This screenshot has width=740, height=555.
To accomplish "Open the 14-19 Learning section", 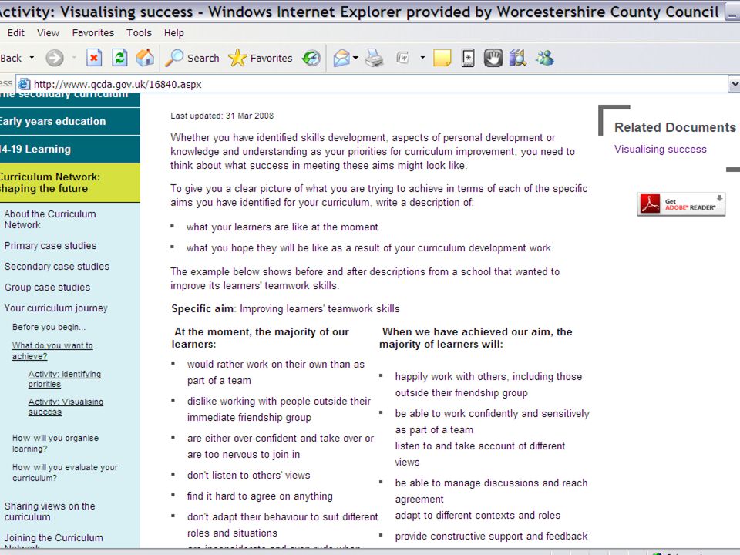I will tap(70, 149).
